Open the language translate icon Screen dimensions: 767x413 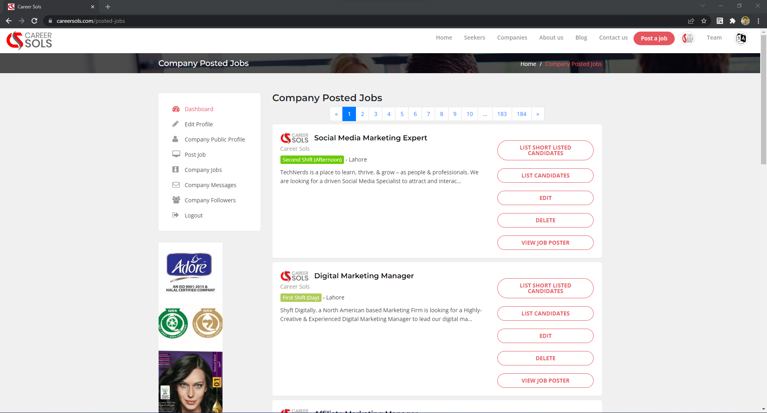pos(741,38)
